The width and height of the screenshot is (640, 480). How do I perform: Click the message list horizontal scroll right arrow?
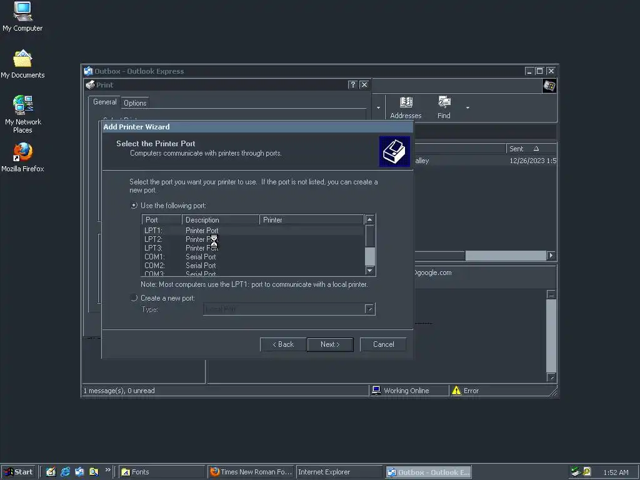[551, 256]
